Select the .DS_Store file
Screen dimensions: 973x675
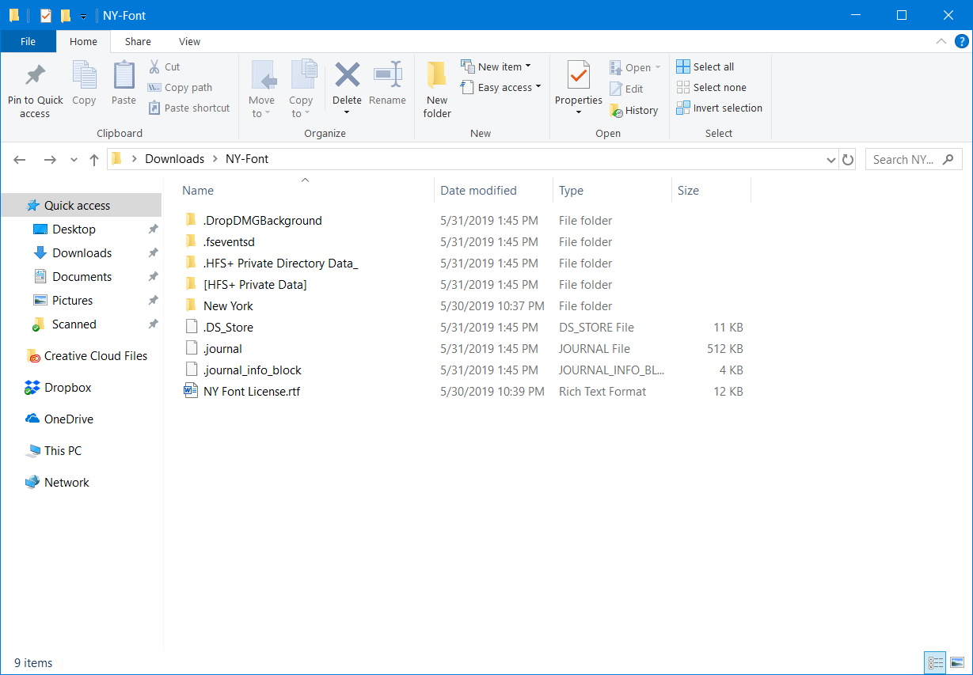[x=228, y=327]
